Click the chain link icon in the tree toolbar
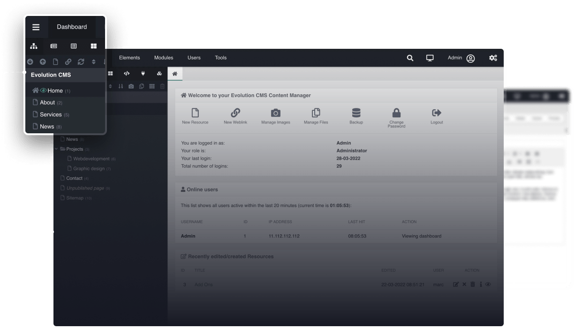Screen dimensions: 575x329 click(68, 61)
